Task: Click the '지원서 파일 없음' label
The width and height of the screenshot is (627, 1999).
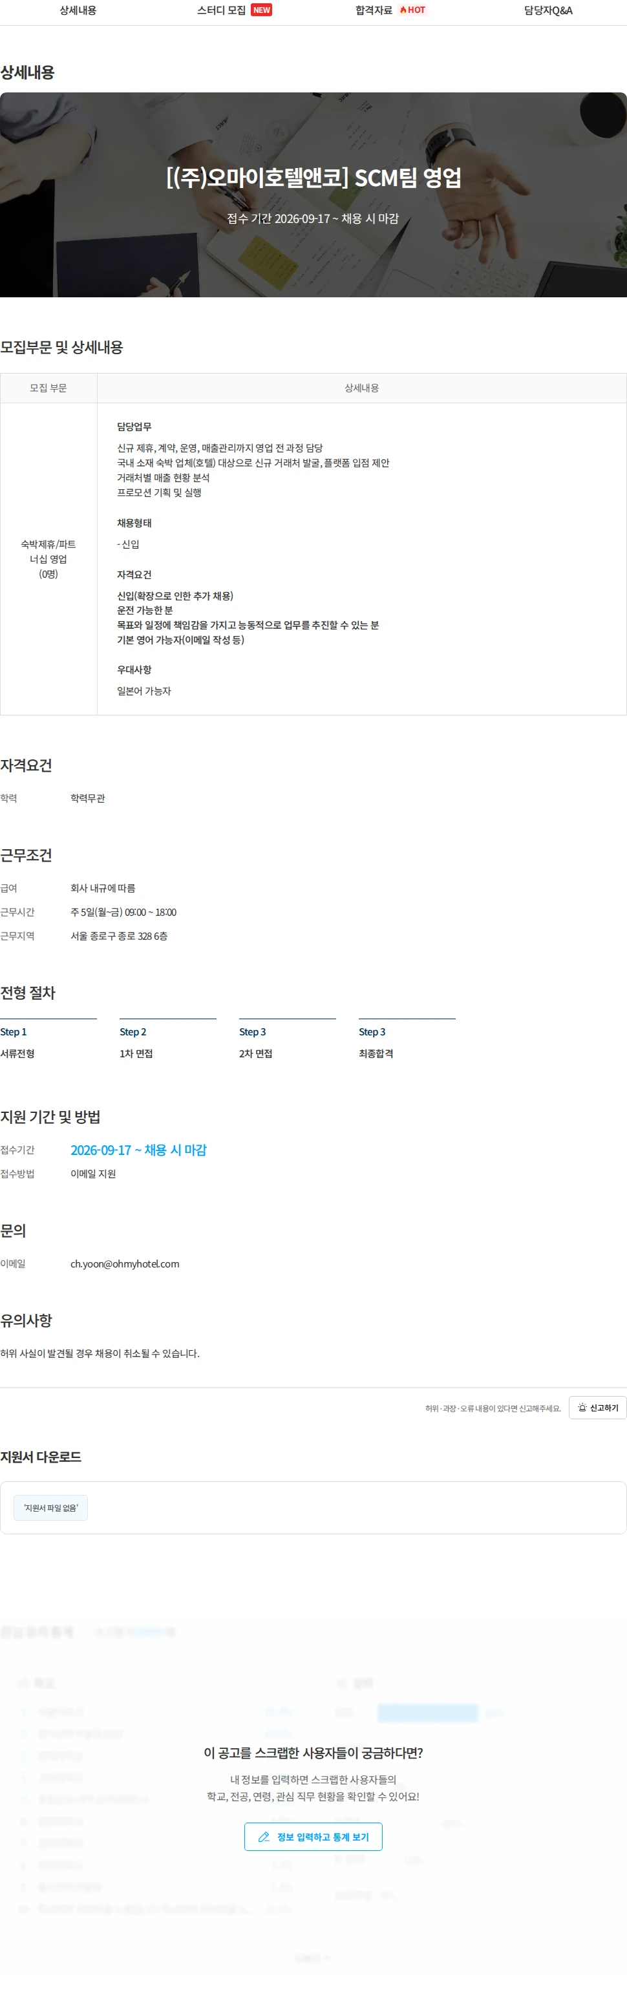Action: click(x=50, y=1507)
